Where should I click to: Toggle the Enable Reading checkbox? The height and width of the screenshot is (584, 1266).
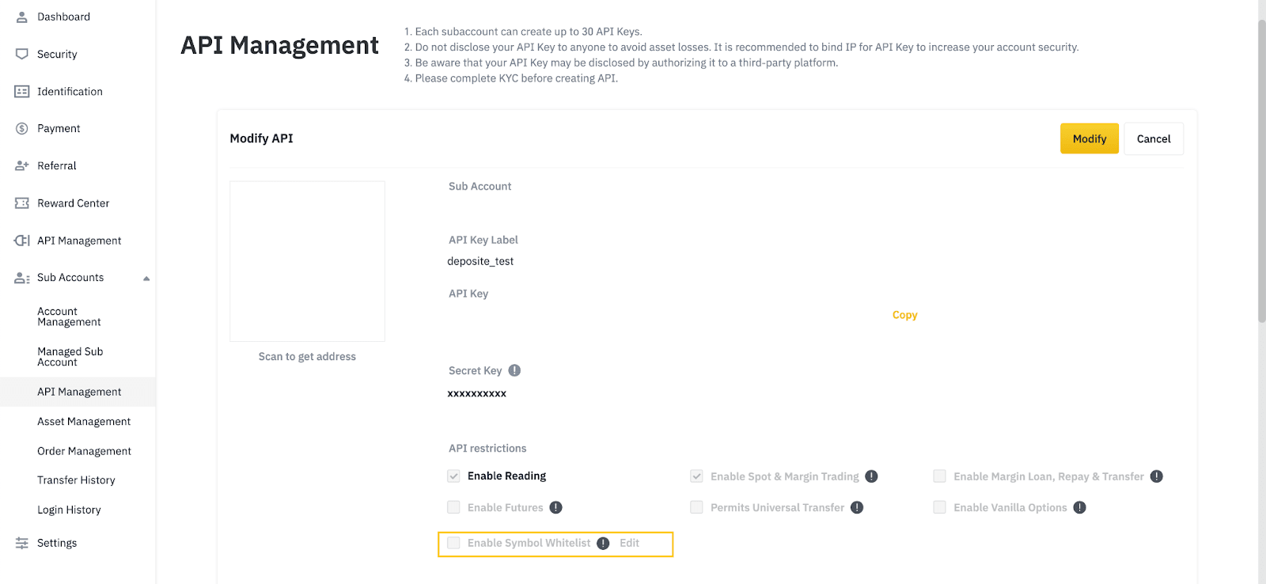pos(453,476)
